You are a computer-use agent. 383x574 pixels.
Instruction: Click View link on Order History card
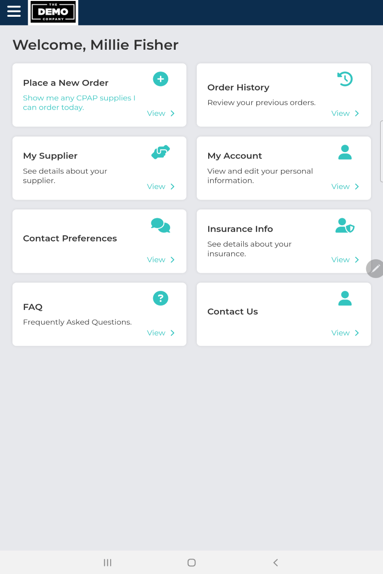(345, 113)
